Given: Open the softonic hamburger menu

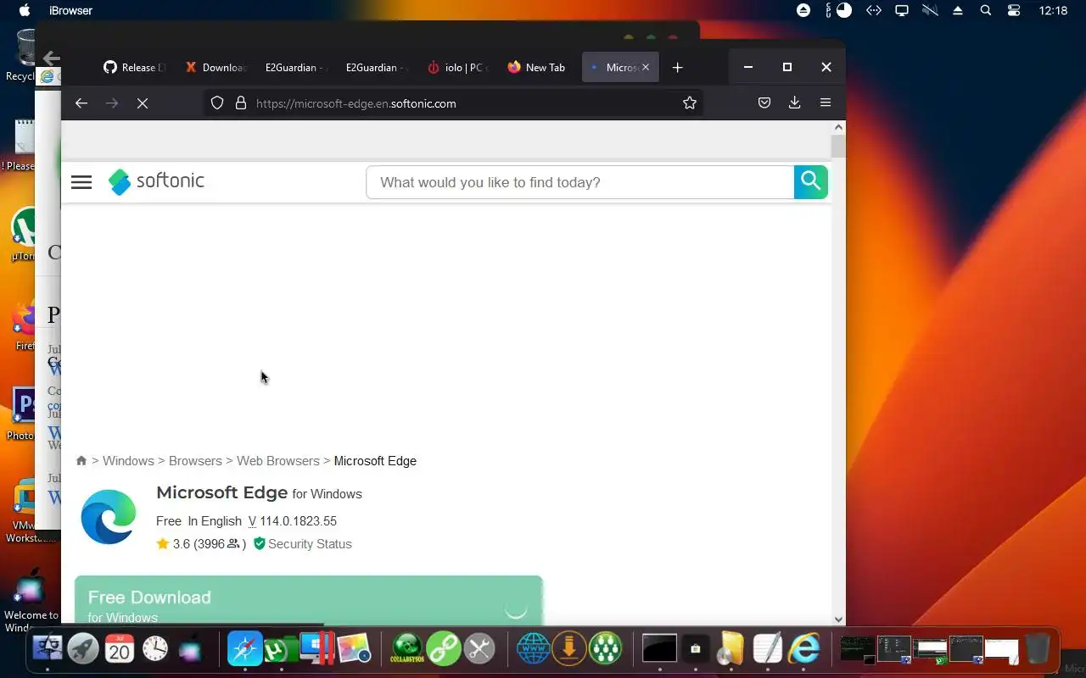Looking at the screenshot, I should tap(81, 182).
